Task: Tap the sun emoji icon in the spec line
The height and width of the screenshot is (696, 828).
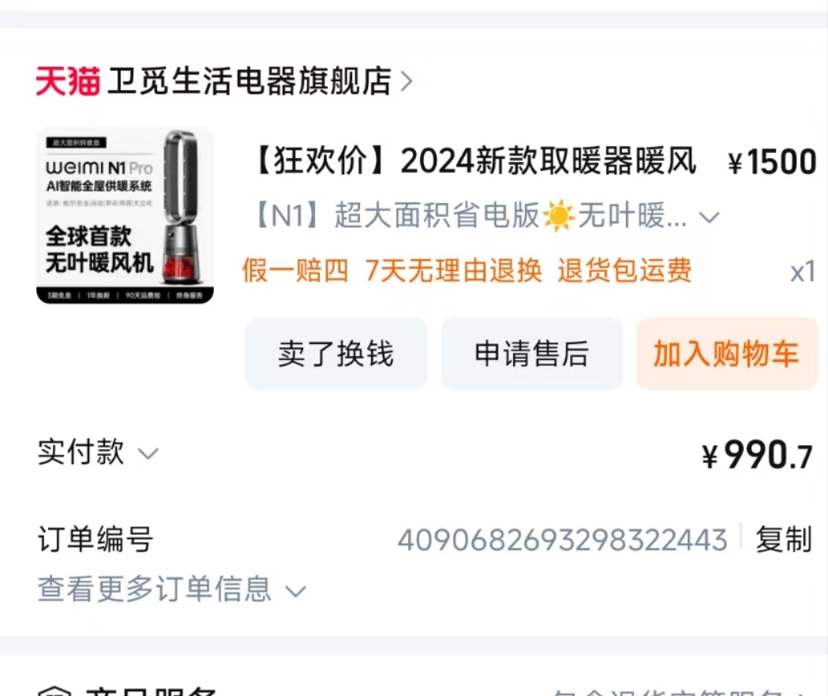Action: (558, 215)
